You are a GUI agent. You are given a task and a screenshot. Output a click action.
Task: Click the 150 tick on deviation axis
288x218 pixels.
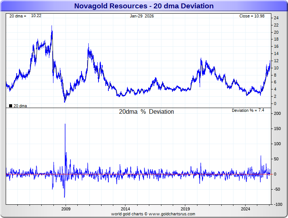click(277, 129)
